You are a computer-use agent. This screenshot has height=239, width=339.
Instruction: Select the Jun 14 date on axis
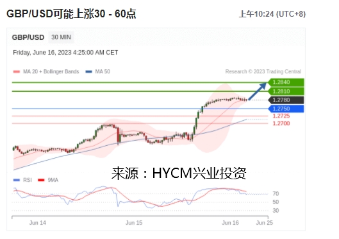pos(38,223)
